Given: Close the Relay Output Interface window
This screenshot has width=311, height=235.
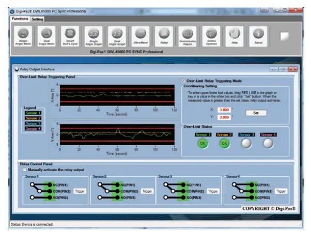Looking at the screenshot, I should pyautogui.click(x=292, y=69).
